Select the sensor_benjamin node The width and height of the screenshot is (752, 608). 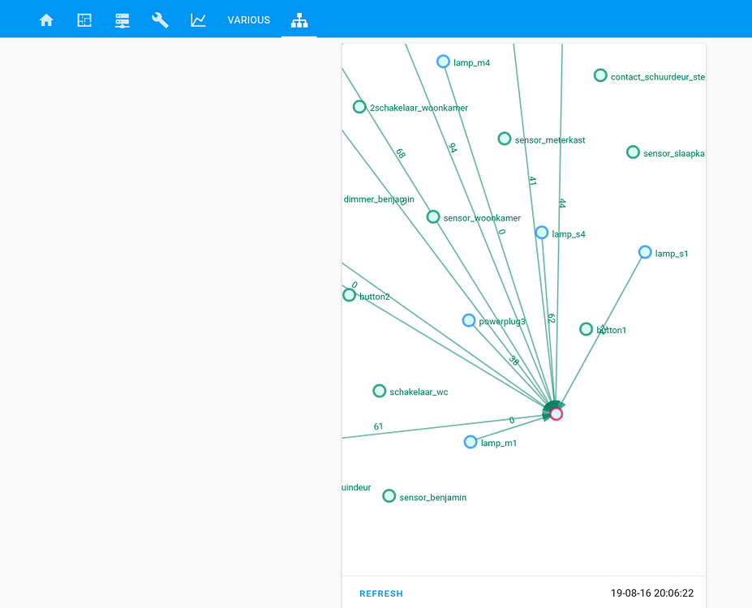click(389, 495)
